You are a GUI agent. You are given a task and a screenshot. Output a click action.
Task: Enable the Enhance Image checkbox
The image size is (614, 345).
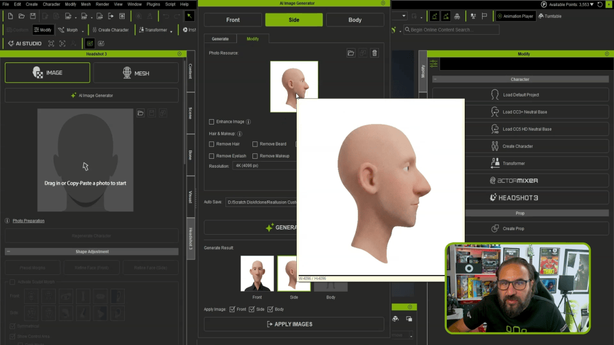(212, 122)
